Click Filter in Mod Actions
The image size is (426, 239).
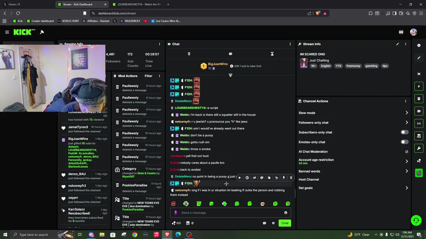click(x=148, y=76)
